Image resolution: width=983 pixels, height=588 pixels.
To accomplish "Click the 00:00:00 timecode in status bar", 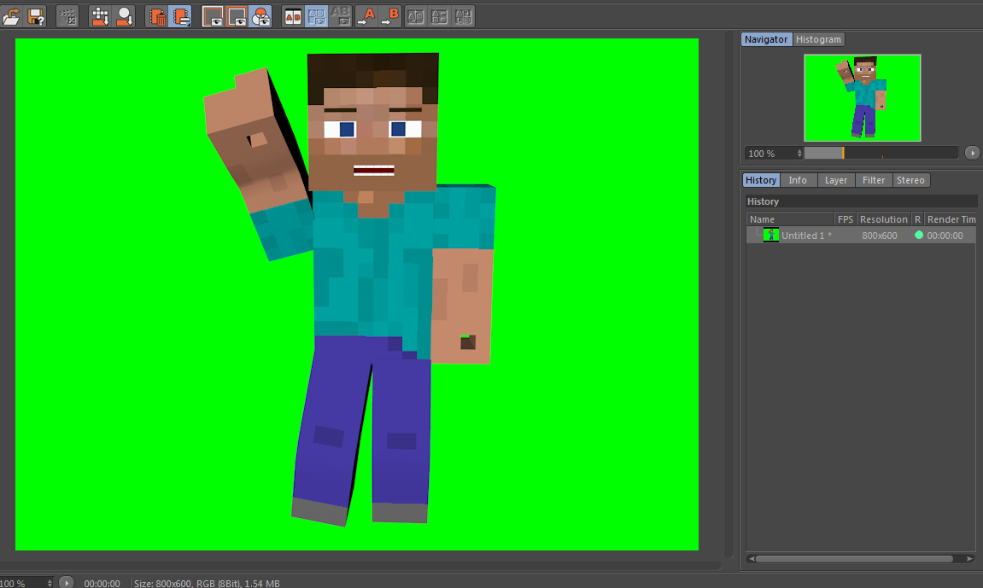I will 102,583.
